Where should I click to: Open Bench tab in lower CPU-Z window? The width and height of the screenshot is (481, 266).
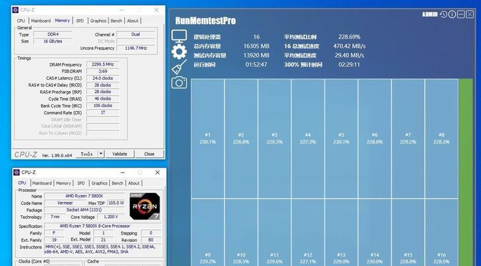click(x=118, y=183)
